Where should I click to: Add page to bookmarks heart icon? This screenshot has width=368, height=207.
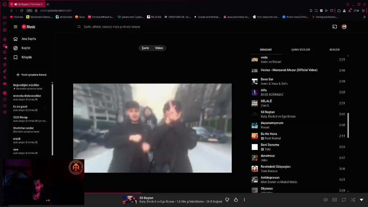pyautogui.click(x=331, y=11)
